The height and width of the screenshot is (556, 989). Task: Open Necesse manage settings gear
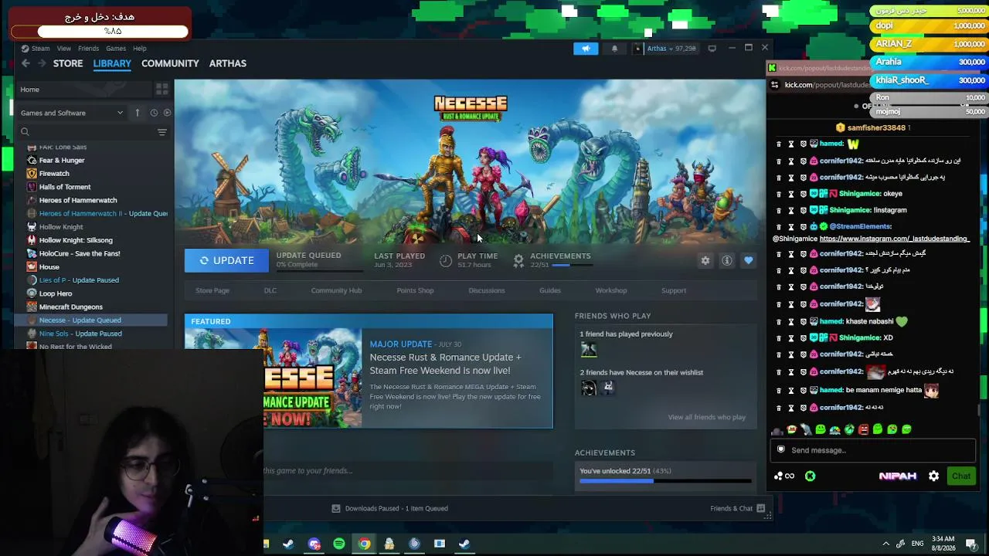coord(705,261)
